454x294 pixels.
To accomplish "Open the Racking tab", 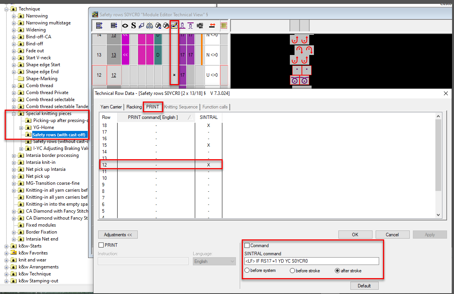I will (134, 107).
